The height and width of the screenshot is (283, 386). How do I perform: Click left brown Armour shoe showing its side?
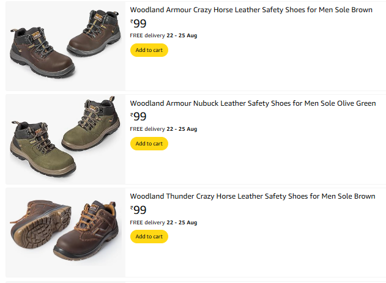(x=41, y=50)
